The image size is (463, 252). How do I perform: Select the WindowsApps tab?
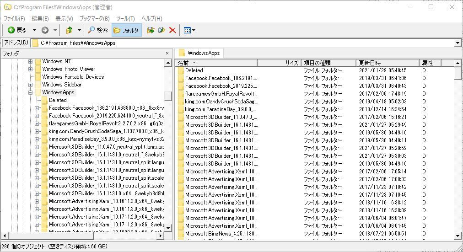pos(199,53)
